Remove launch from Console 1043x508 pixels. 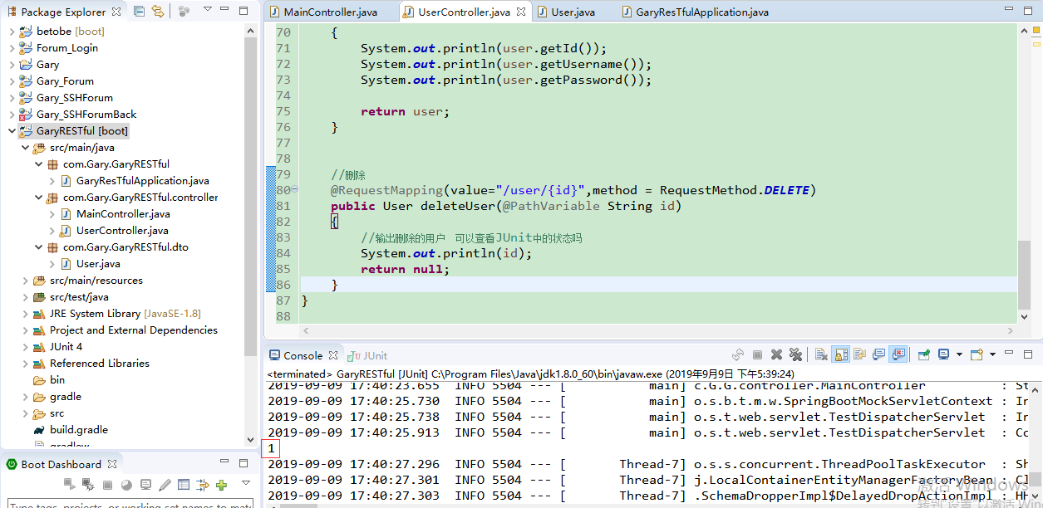(x=776, y=355)
